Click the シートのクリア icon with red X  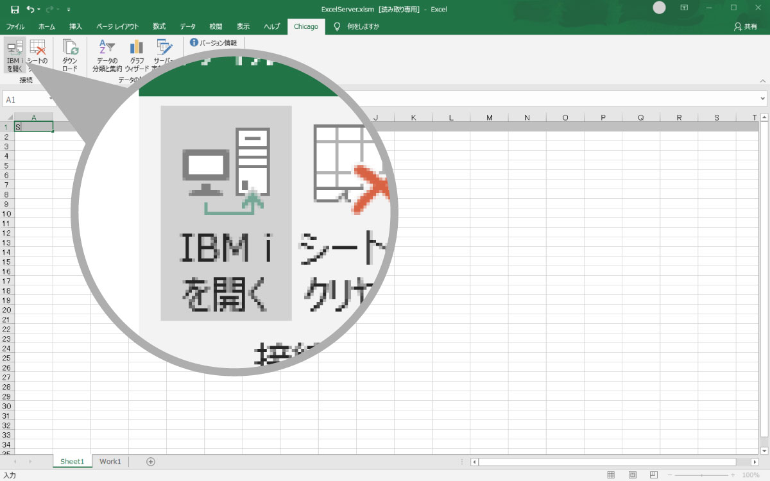(38, 48)
